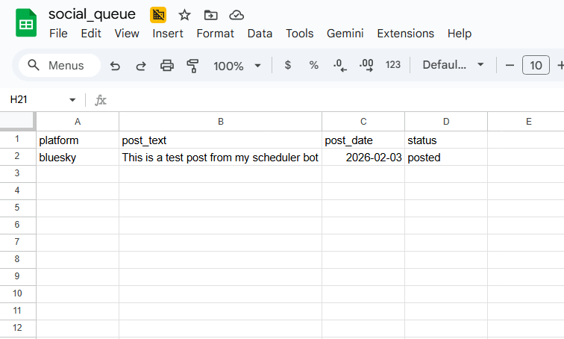
Task: Select the Paint format tool
Action: 192,66
